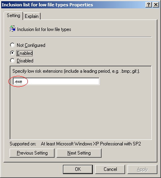Select the Enabled radio option

(12, 53)
